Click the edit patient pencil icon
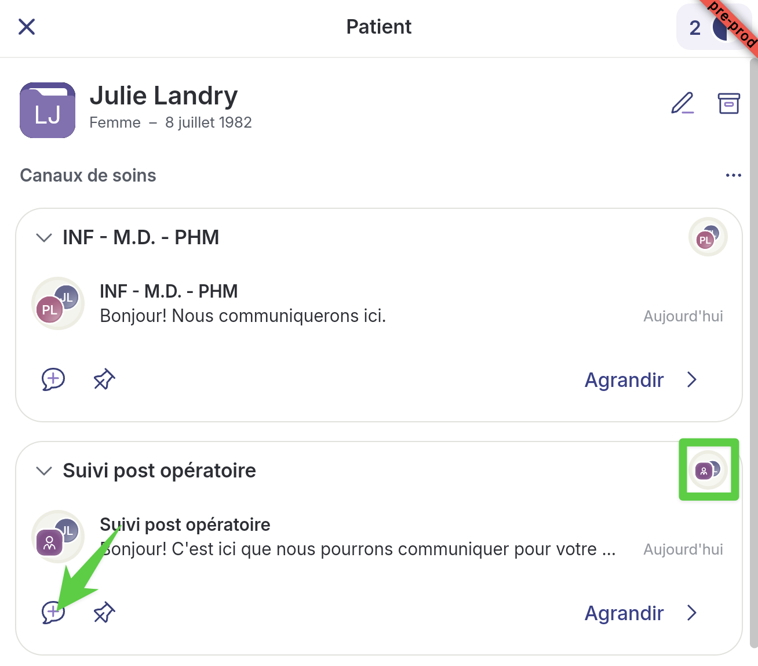The image size is (758, 666). pyautogui.click(x=683, y=103)
